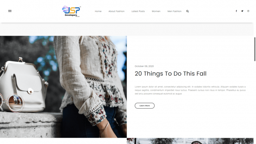Open the hamburger menu icon
The width and height of the screenshot is (256, 144).
10,11
